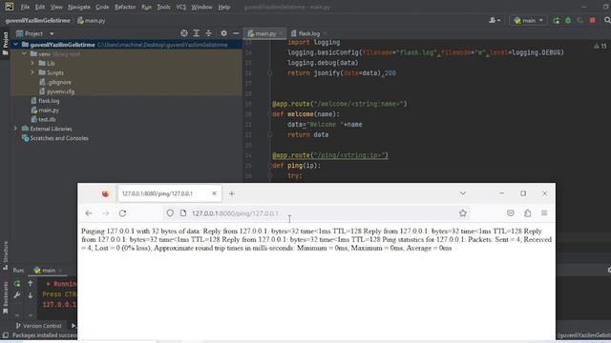611x343 pixels.
Task: Open a new browser tab with plus
Action: [232, 193]
